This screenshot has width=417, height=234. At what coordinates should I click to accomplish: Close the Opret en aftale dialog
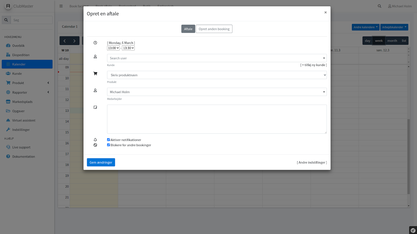click(325, 12)
